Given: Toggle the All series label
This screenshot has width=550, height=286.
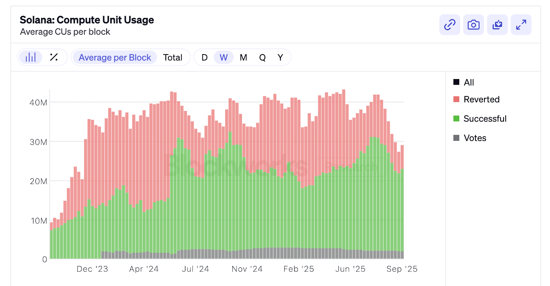Looking at the screenshot, I should tap(469, 82).
